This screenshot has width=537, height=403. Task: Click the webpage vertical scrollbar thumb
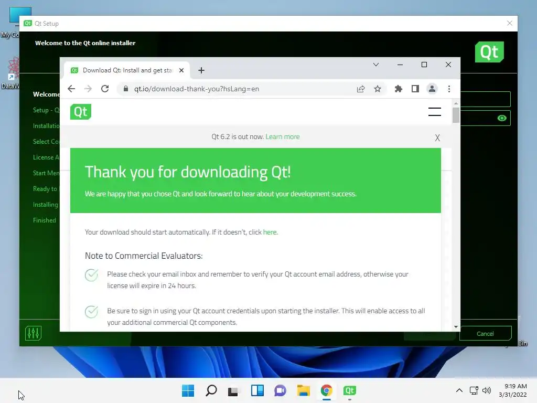pyautogui.click(x=456, y=115)
